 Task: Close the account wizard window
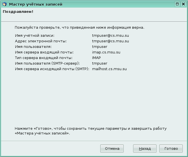[x=183, y=4]
